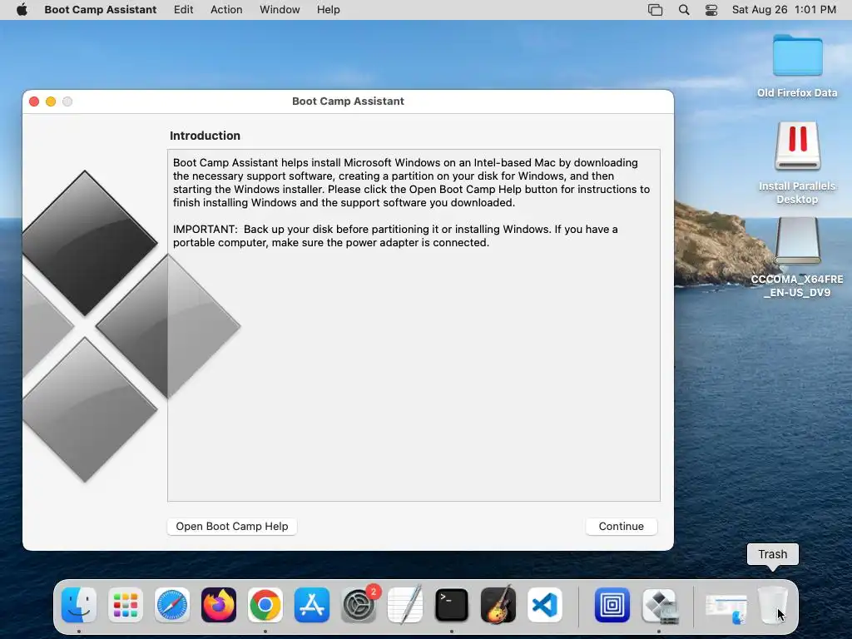Image resolution: width=852 pixels, height=639 pixels.
Task: Open Terminal from the Dock
Action: point(452,605)
